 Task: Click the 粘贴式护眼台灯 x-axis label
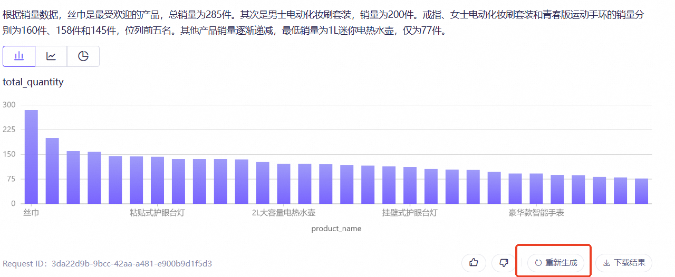[157, 213]
